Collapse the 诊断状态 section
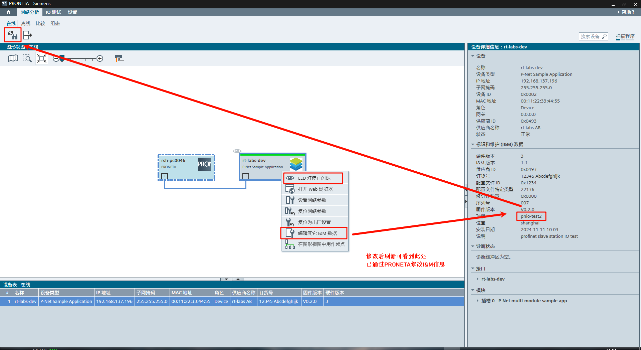 (473, 246)
